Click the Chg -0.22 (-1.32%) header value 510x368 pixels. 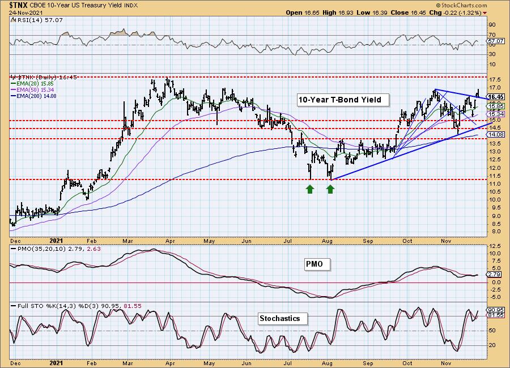point(454,12)
